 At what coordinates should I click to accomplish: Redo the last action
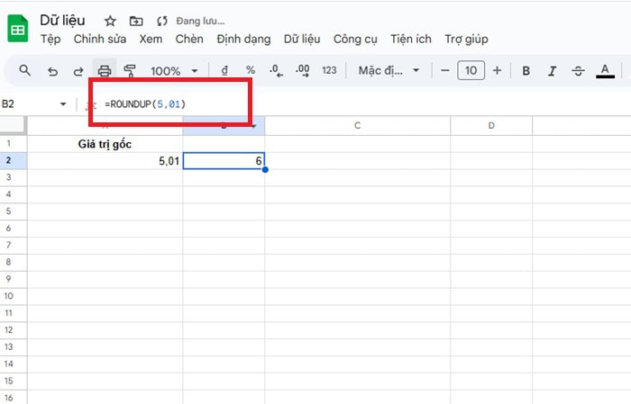tap(78, 71)
